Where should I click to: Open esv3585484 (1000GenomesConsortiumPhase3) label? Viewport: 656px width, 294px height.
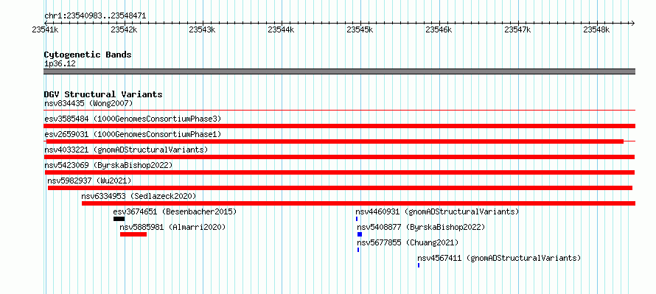133,119
